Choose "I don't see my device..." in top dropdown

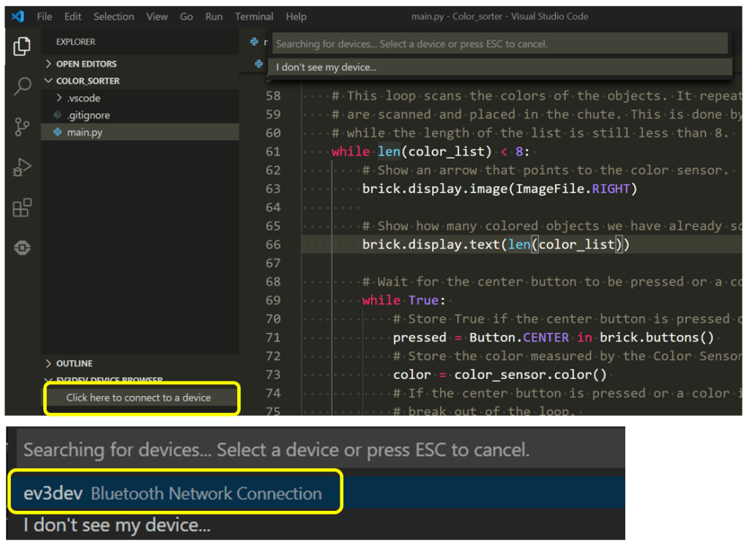327,67
